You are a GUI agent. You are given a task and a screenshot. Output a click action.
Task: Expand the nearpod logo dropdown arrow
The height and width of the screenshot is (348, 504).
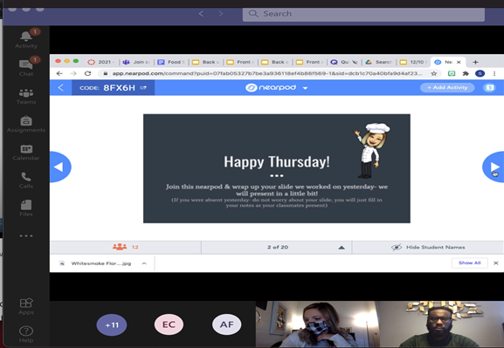point(305,88)
